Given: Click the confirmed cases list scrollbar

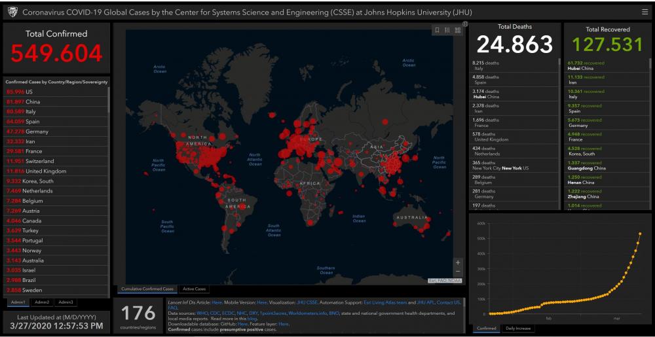Looking at the screenshot, I should [109, 105].
